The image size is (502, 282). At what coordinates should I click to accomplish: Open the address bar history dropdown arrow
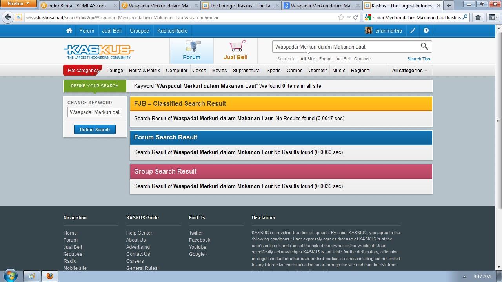tap(349, 17)
